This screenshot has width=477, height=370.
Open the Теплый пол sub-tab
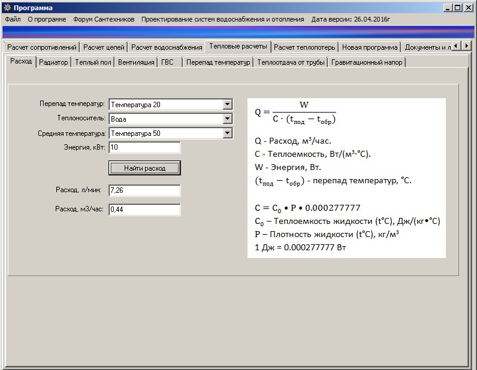tap(93, 62)
